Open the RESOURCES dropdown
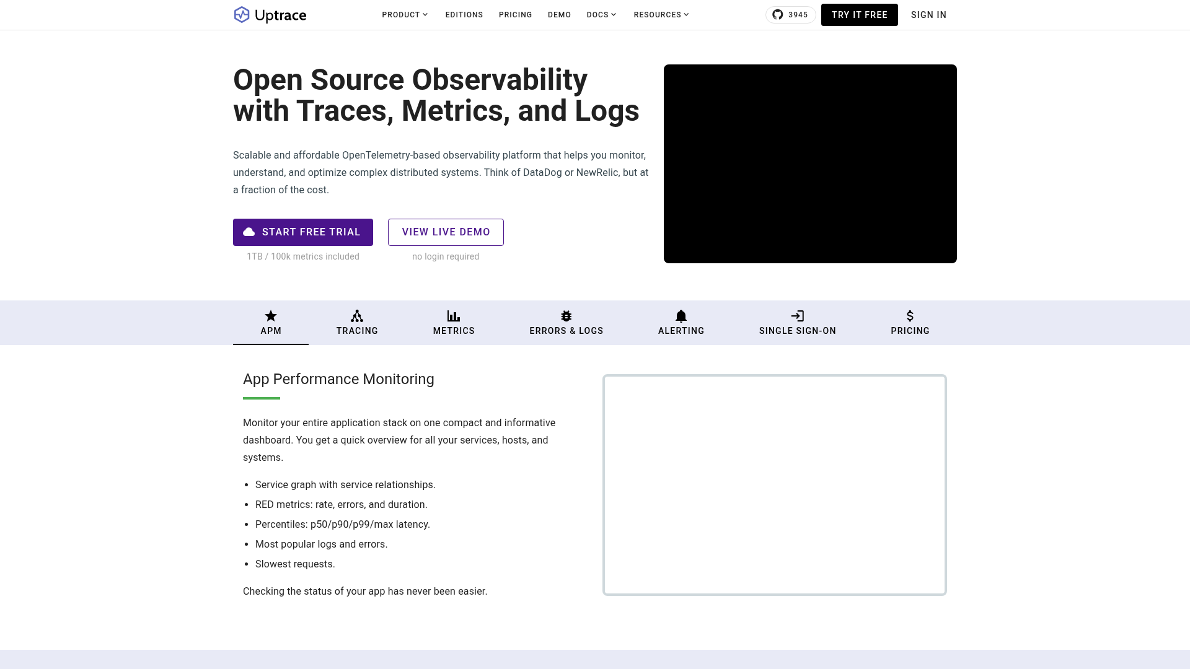 click(660, 14)
